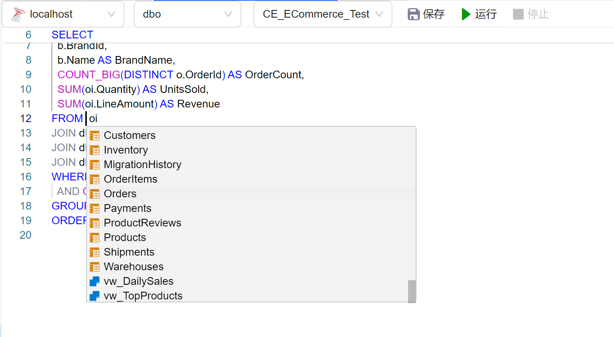Image resolution: width=614 pixels, height=337 pixels.
Task: Click the SQL Server icon beside localhost
Action: [x=18, y=14]
